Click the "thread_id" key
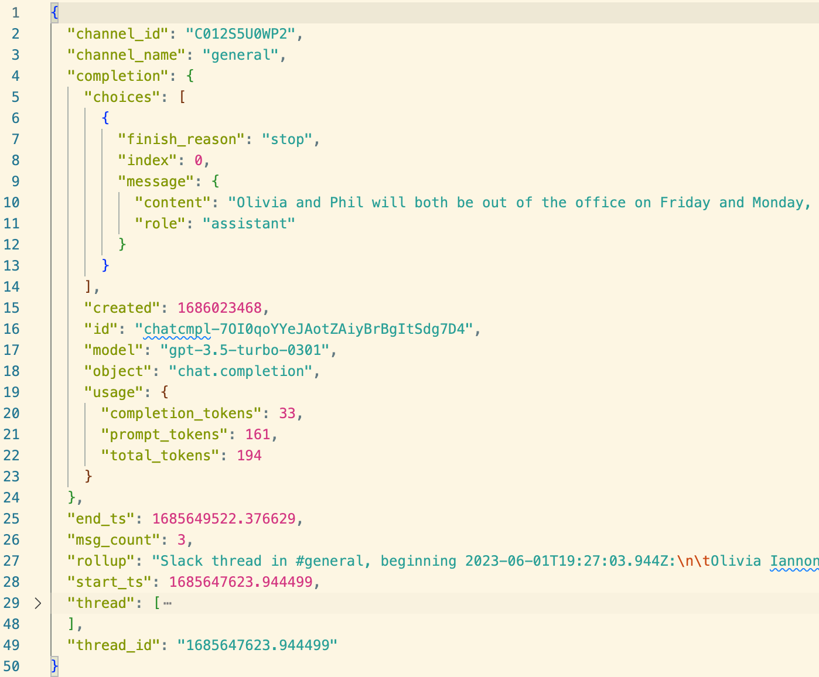Screen dimensions: 819x677 click(x=114, y=645)
